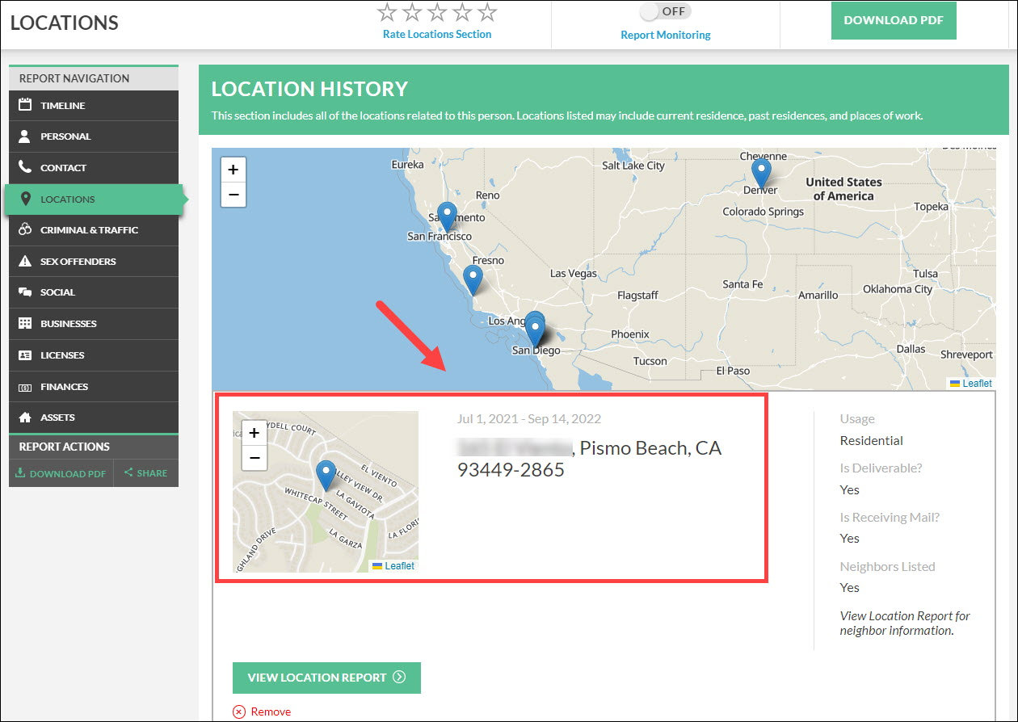Open the Criminal & Traffic section
1018x722 pixels.
(x=94, y=230)
